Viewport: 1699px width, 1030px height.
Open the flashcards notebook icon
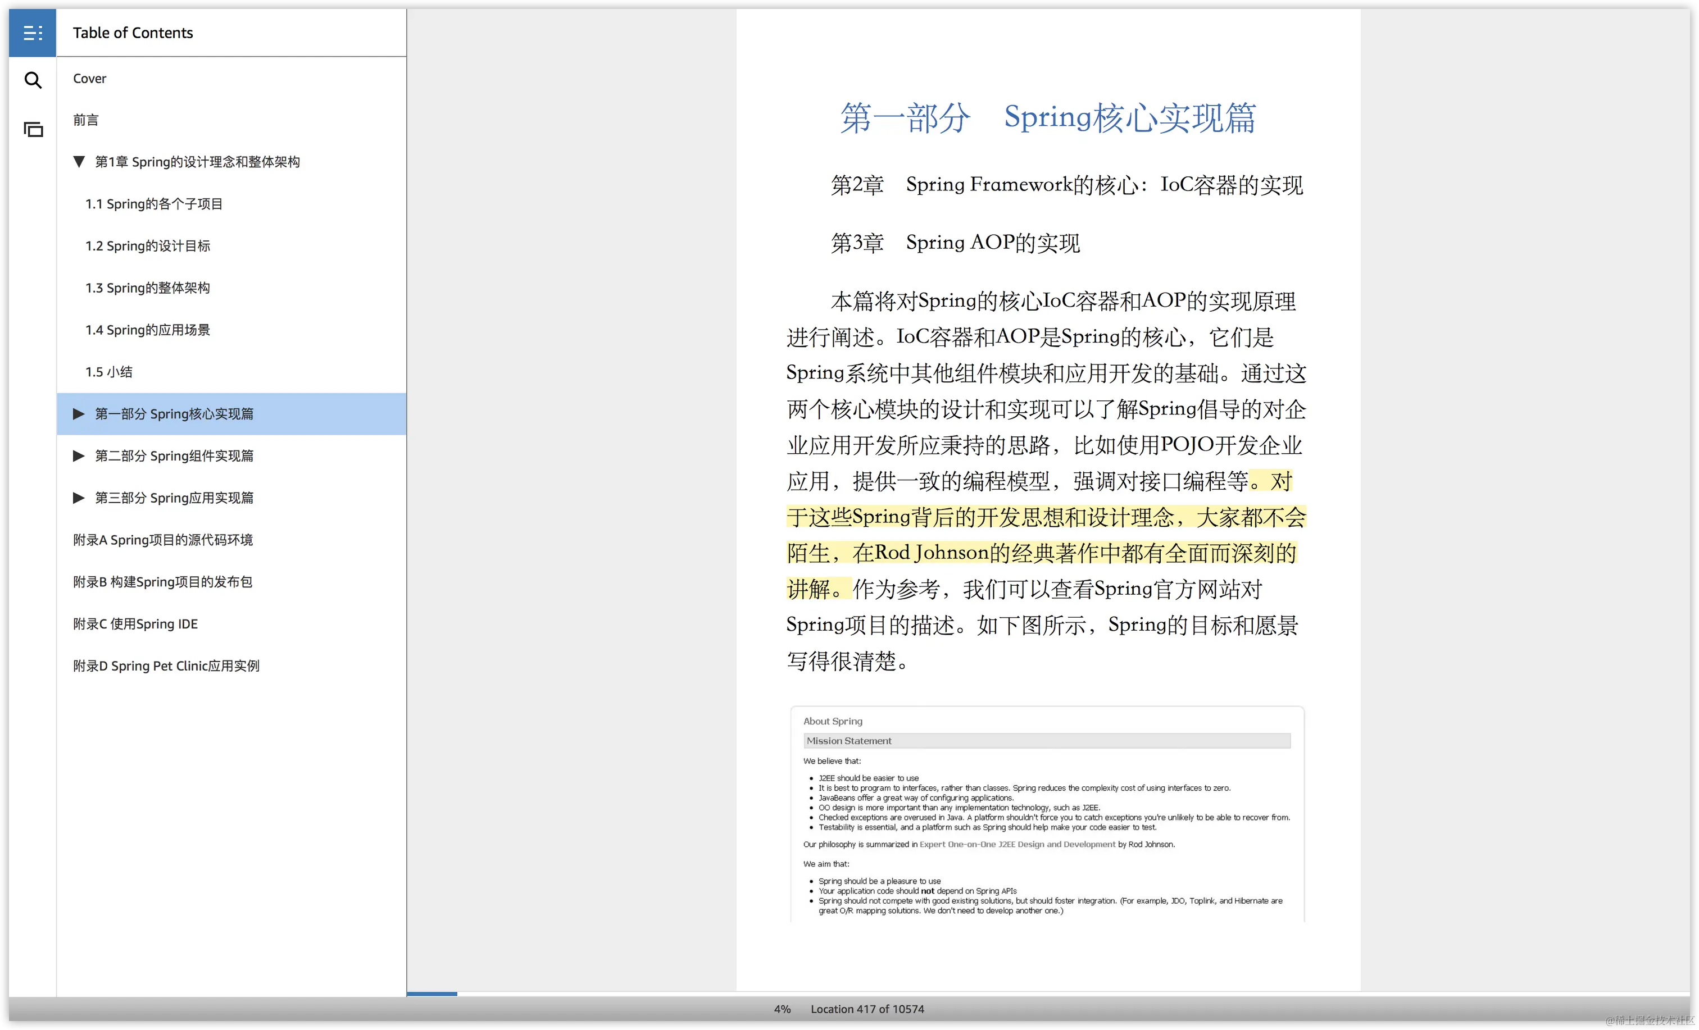33,130
